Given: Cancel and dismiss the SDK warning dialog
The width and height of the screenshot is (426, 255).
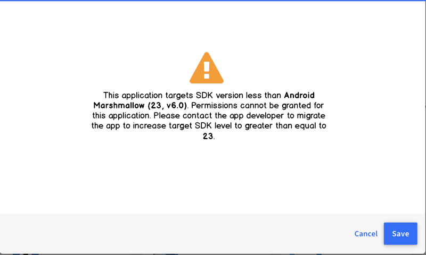Looking at the screenshot, I should [x=366, y=234].
